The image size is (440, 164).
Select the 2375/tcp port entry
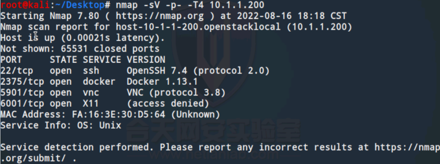point(22,81)
